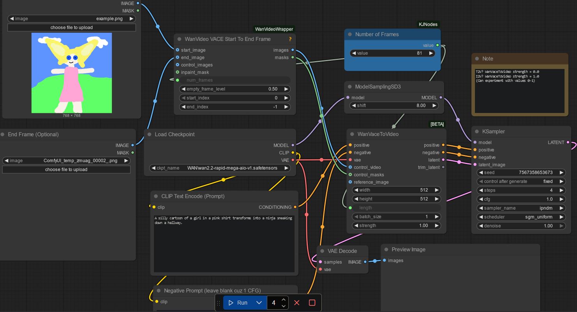
Task: Adjust the ModelSamplingSD3 shift 8.00 field
Action: click(394, 106)
